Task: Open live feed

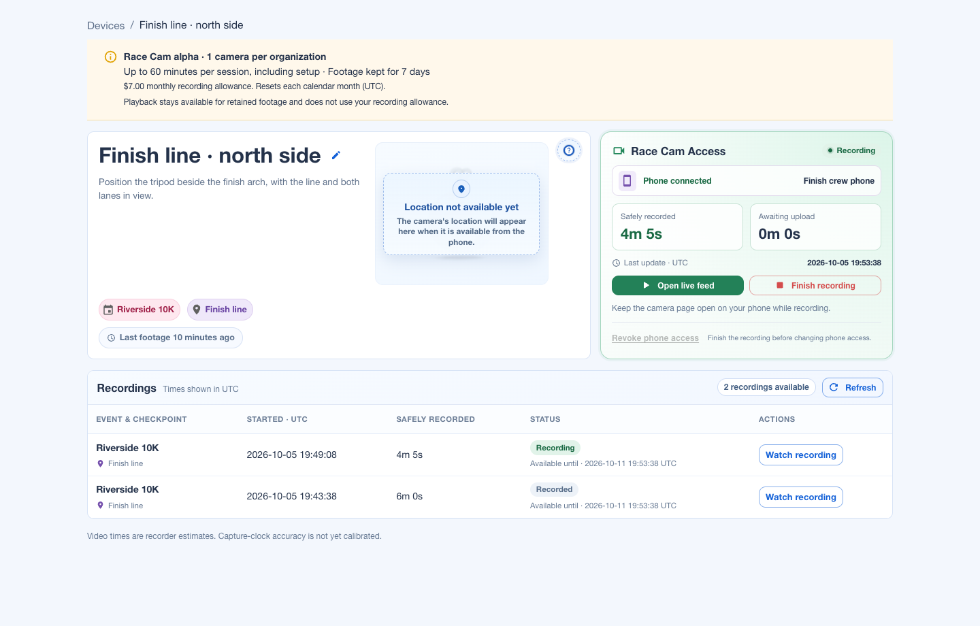Action: (678, 286)
